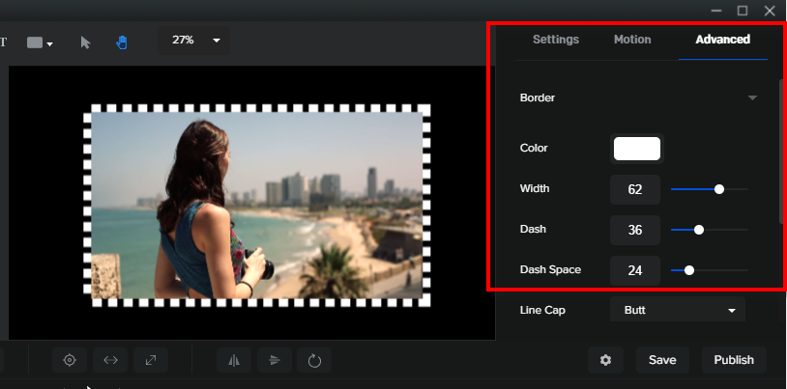Activate the hand pan tool
This screenshot has height=389, width=787.
point(122,42)
